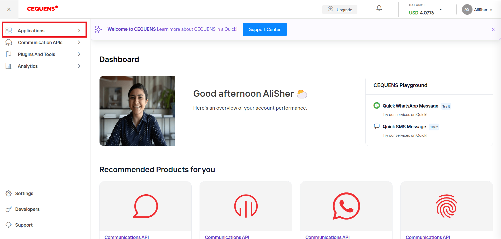Open notifications bell
501x239 pixels.
(379, 8)
